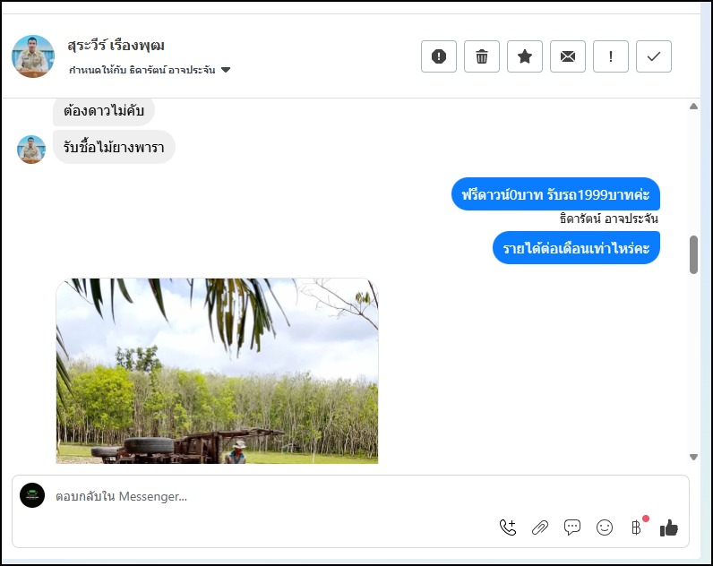Select message ต้องดาวไม่คับ
The width and height of the screenshot is (713, 566).
pyautogui.click(x=104, y=110)
